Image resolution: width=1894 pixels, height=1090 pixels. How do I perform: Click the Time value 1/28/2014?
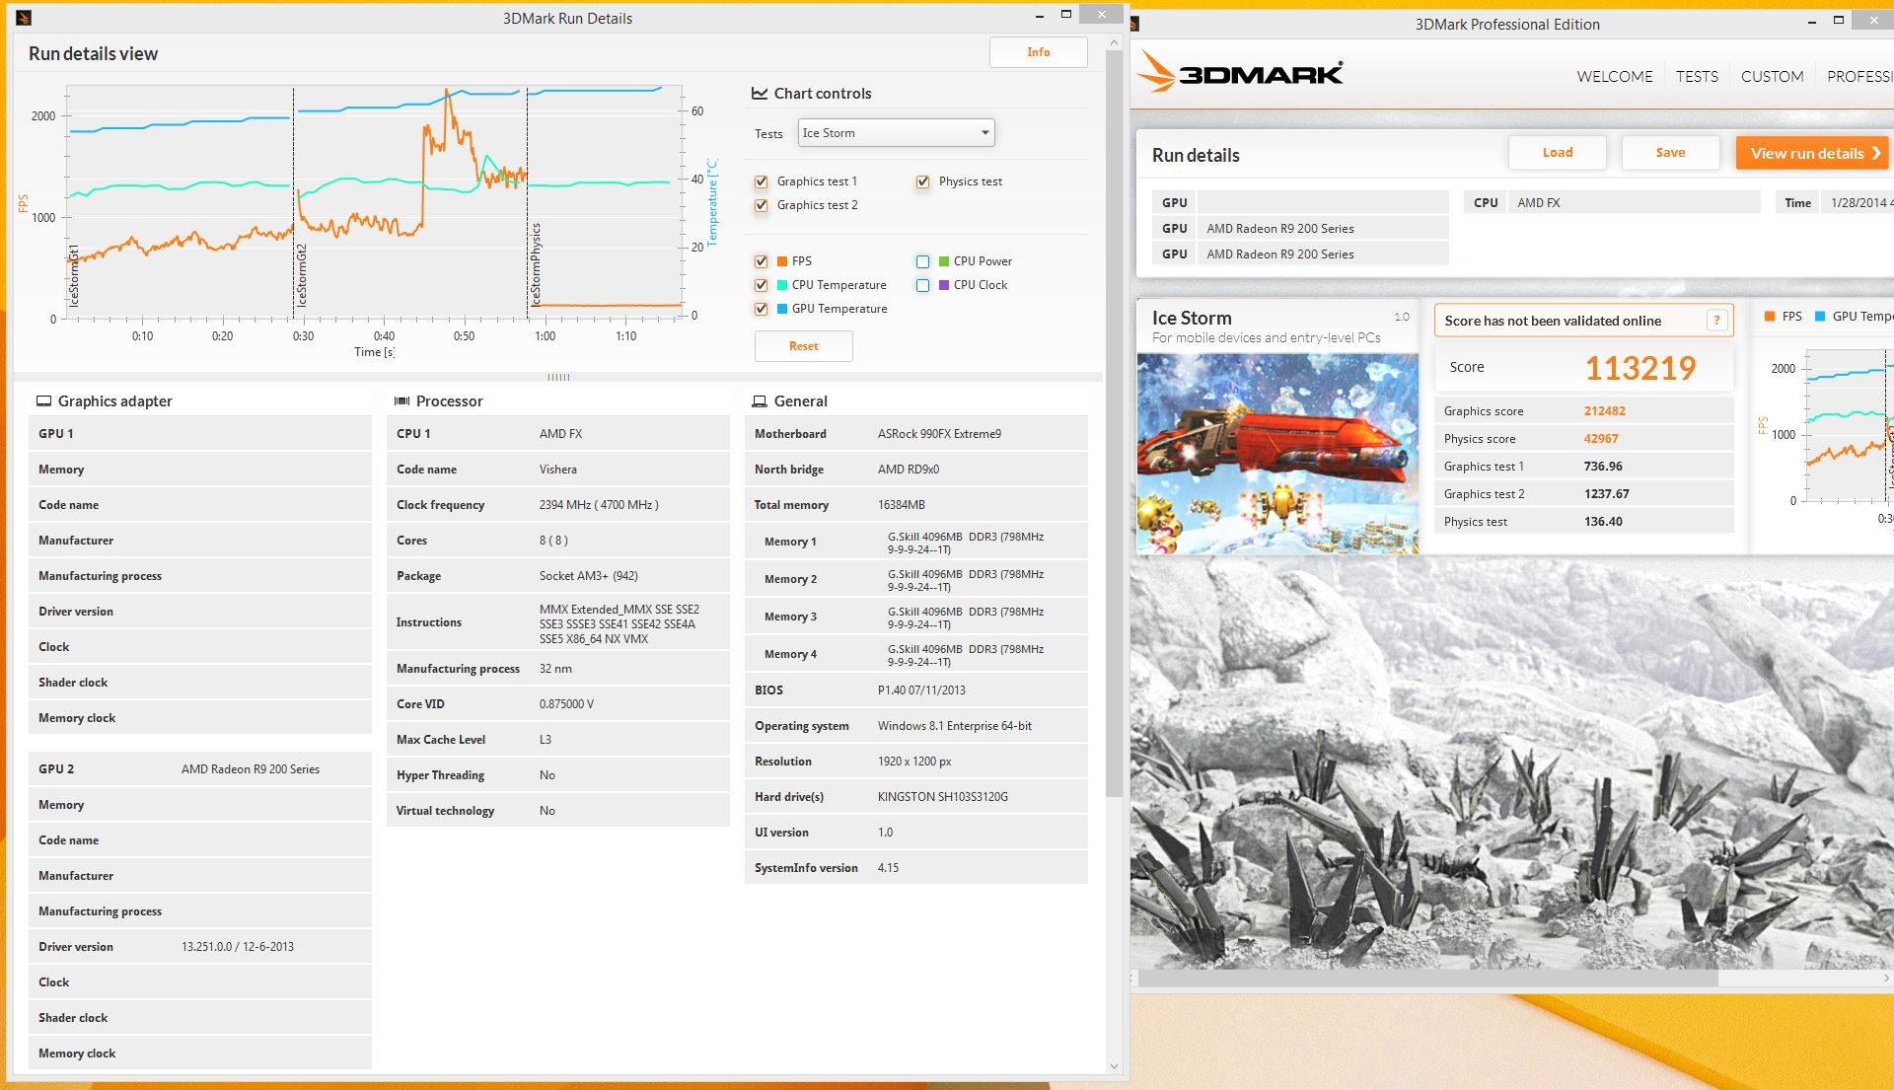coord(1859,202)
